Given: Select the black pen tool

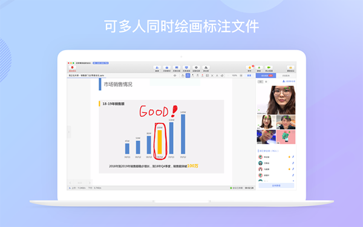Looking at the screenshot, I should (192, 76).
